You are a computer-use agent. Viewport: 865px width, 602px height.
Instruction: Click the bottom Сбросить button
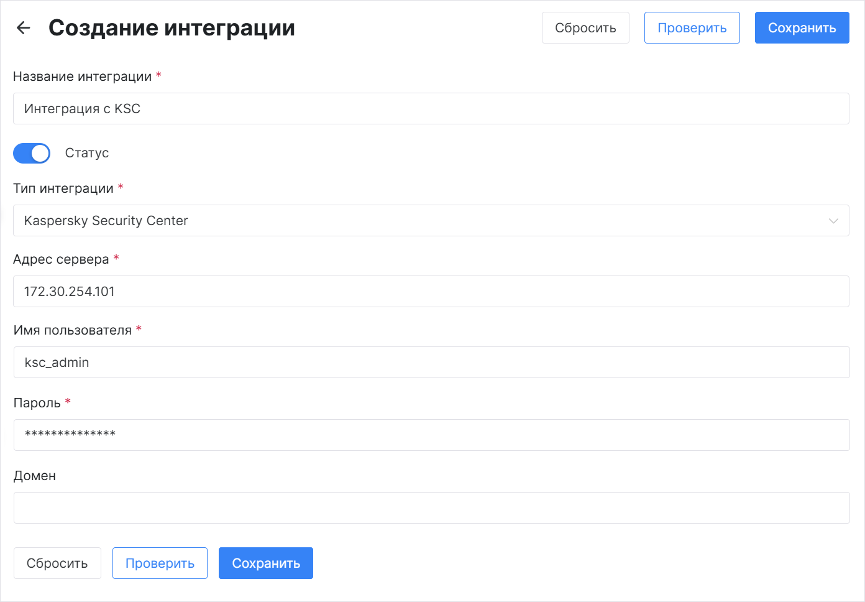57,563
